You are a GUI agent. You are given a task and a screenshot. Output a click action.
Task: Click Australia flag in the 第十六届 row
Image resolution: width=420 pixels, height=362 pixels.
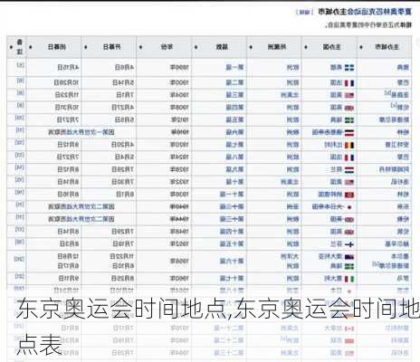[x=349, y=257]
